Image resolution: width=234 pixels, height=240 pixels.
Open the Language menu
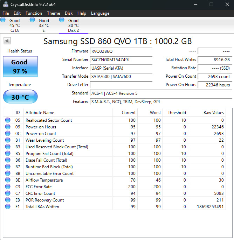(x=100, y=13)
